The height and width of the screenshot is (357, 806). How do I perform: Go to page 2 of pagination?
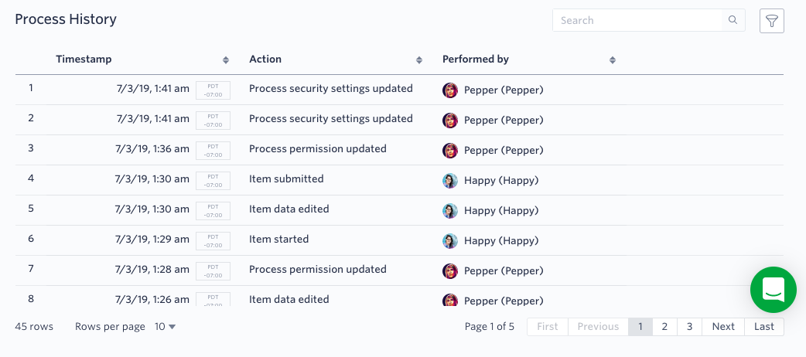tap(664, 327)
